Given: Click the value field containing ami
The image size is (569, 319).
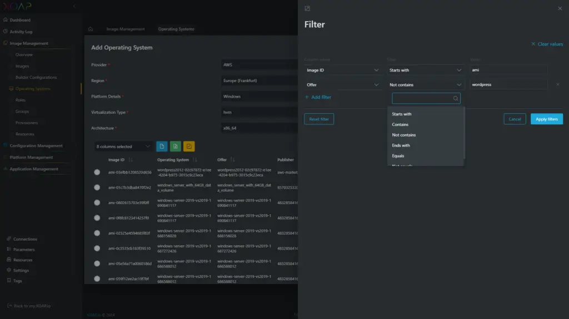Looking at the screenshot, I should click(x=508, y=70).
